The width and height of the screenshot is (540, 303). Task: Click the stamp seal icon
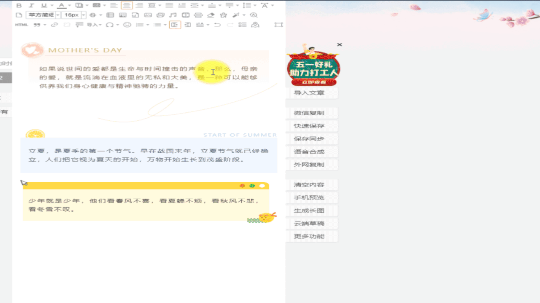click(255, 25)
